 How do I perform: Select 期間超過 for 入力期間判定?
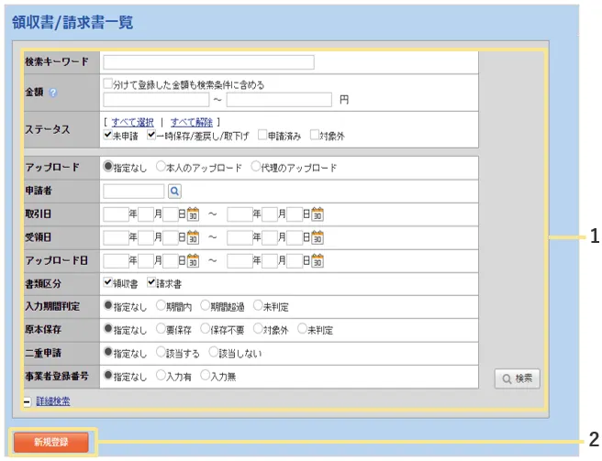pos(206,306)
